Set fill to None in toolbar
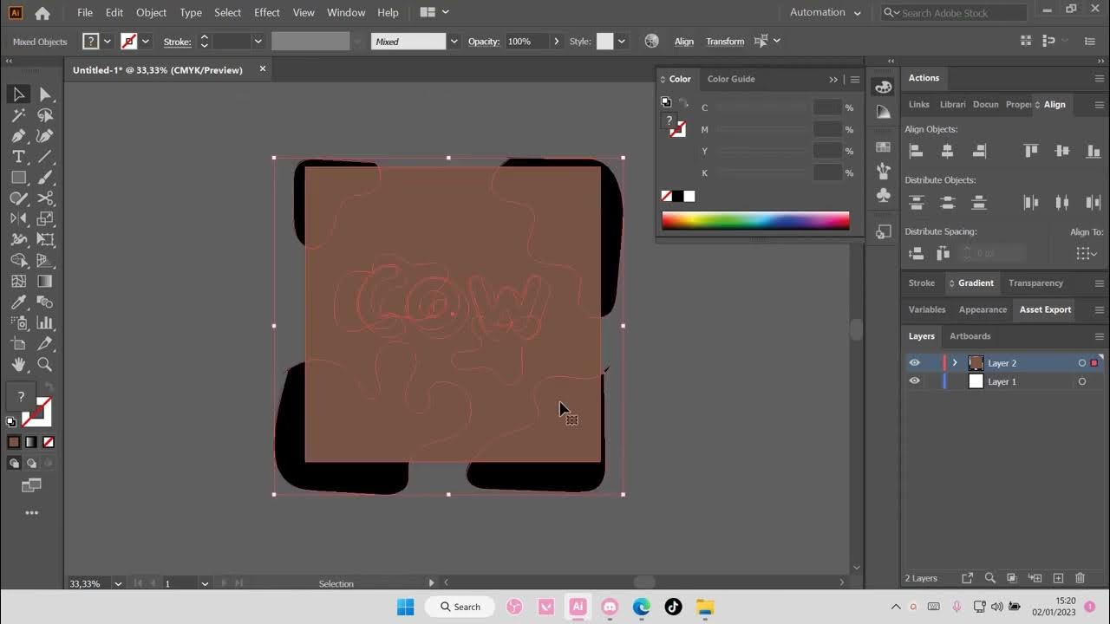1110x624 pixels. click(x=49, y=442)
